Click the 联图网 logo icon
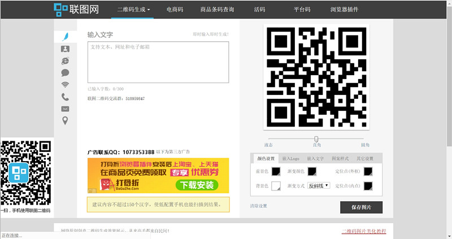Screen dimensions: 452x239 coord(61,10)
